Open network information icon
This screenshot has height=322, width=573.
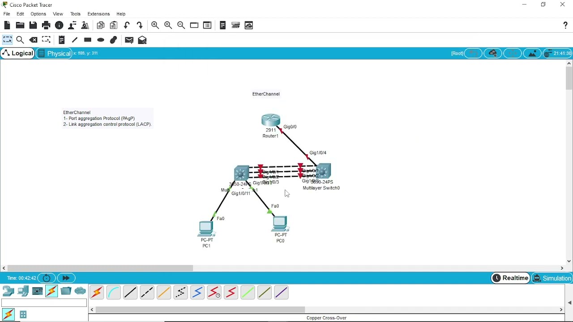coord(59,25)
